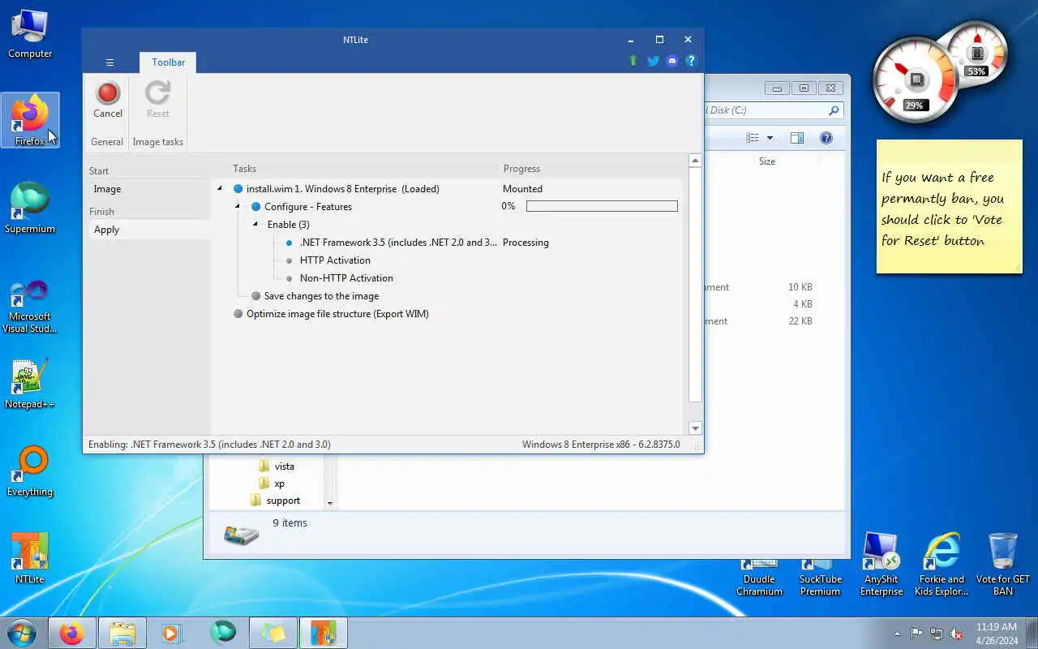The height and width of the screenshot is (649, 1038).
Task: Select the Toolbar tab
Action: pos(168,62)
